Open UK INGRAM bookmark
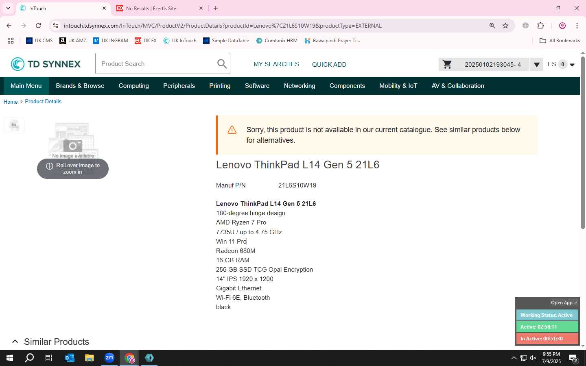The height and width of the screenshot is (366, 586). click(110, 41)
